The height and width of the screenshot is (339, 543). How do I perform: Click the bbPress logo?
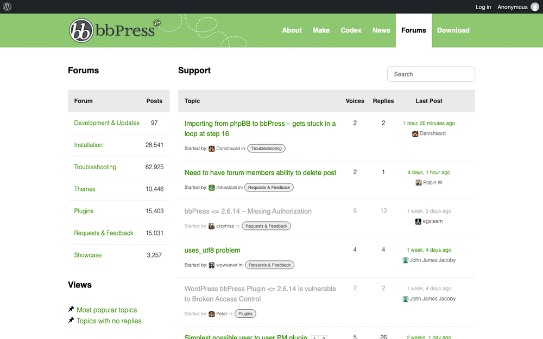(x=112, y=30)
